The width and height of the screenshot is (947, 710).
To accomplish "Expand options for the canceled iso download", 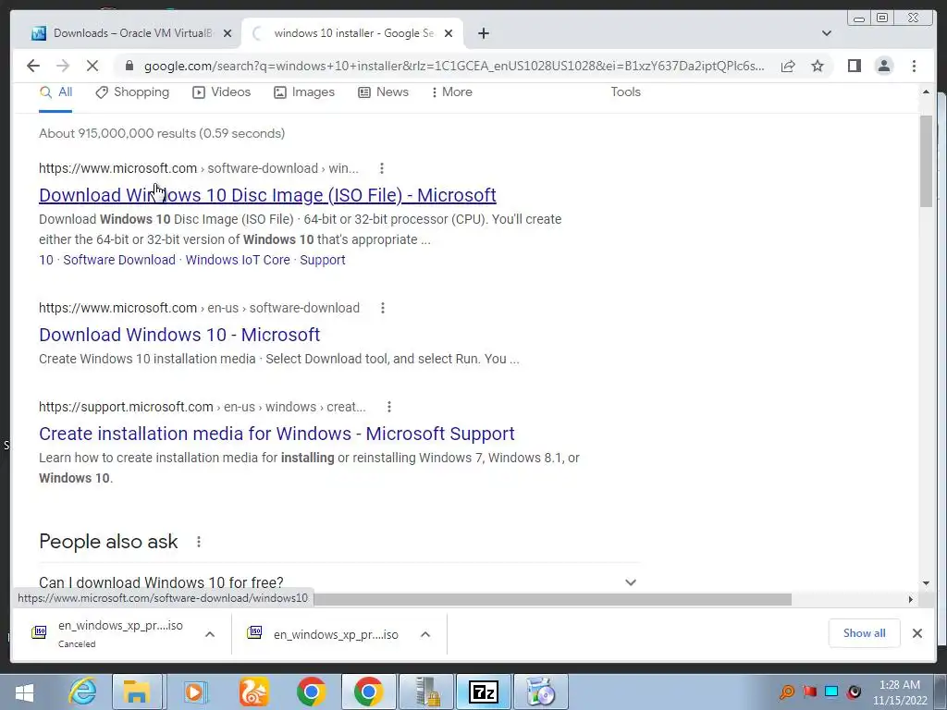I will (x=210, y=634).
